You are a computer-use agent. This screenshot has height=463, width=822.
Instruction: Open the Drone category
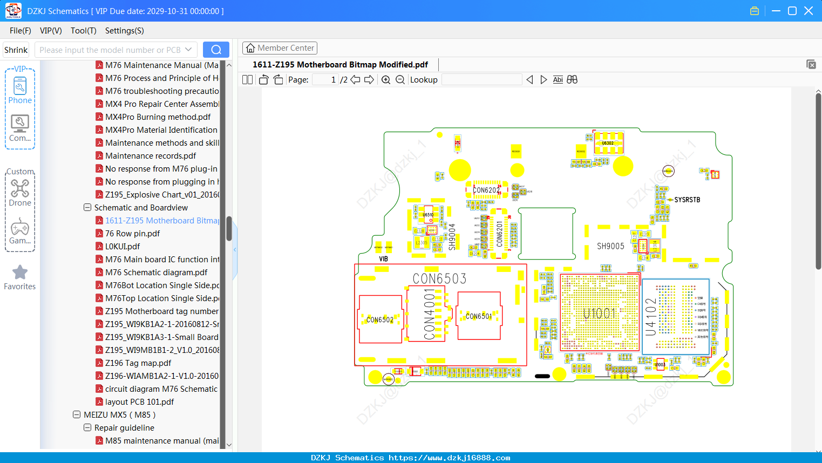(20, 193)
